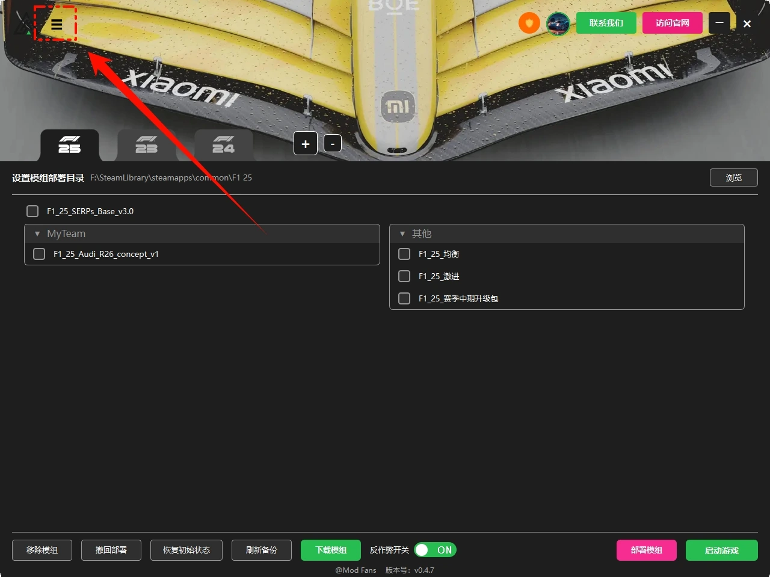This screenshot has width=770, height=577.
Task: Click the triangle app logo
Action: (23, 25)
